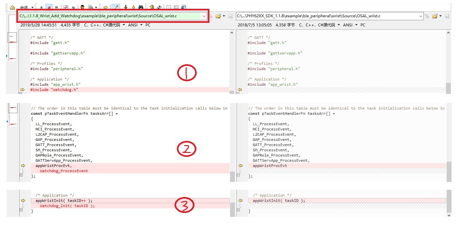
Task: Click the Referee rules icon
Action: pyautogui.click(x=83, y=7)
